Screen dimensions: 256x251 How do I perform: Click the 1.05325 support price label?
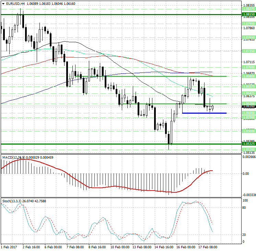coord(248,144)
